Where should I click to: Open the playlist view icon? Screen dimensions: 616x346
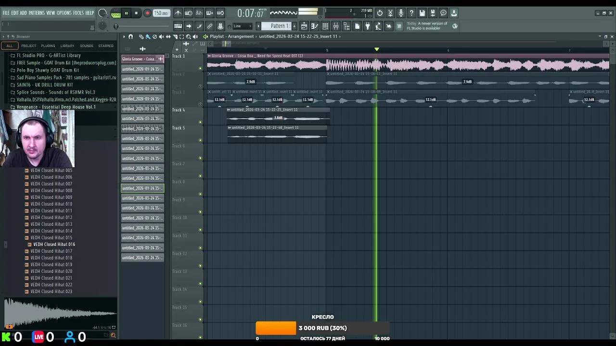tap(304, 26)
